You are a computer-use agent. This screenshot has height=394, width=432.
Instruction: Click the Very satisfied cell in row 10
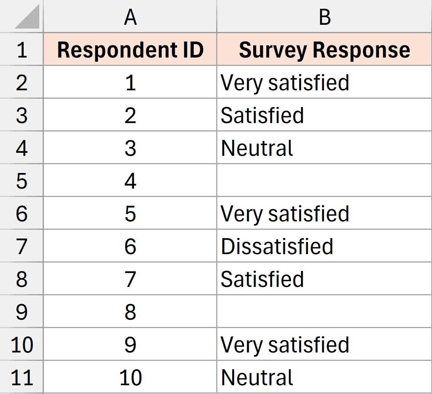[324, 345]
